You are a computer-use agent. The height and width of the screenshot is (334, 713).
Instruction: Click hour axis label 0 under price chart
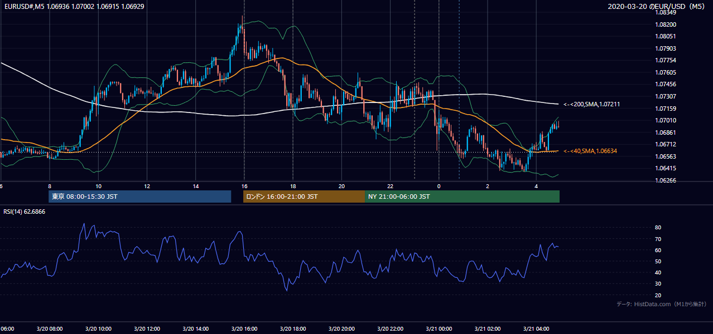pos(439,186)
